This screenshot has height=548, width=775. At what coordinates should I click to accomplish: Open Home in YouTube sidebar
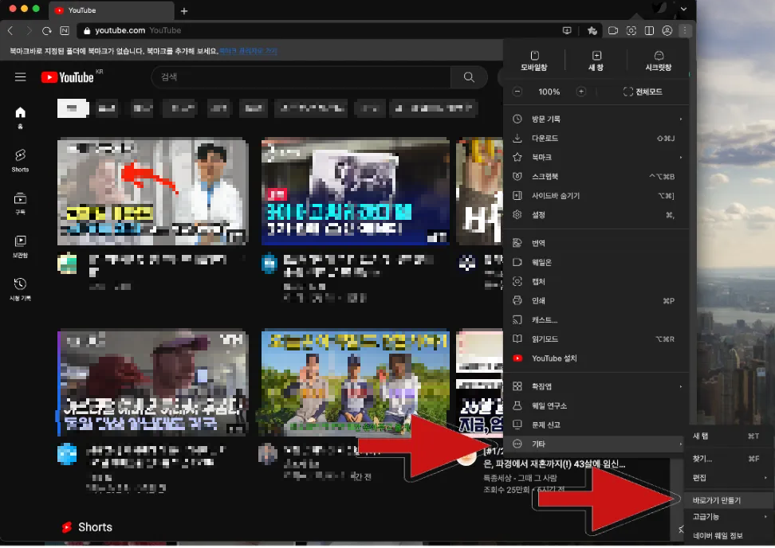click(20, 117)
